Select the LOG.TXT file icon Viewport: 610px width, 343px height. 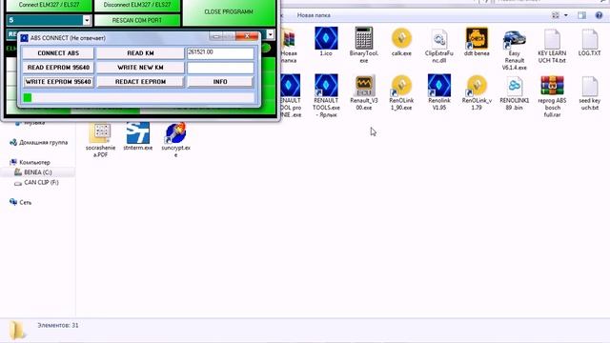pyautogui.click(x=589, y=38)
